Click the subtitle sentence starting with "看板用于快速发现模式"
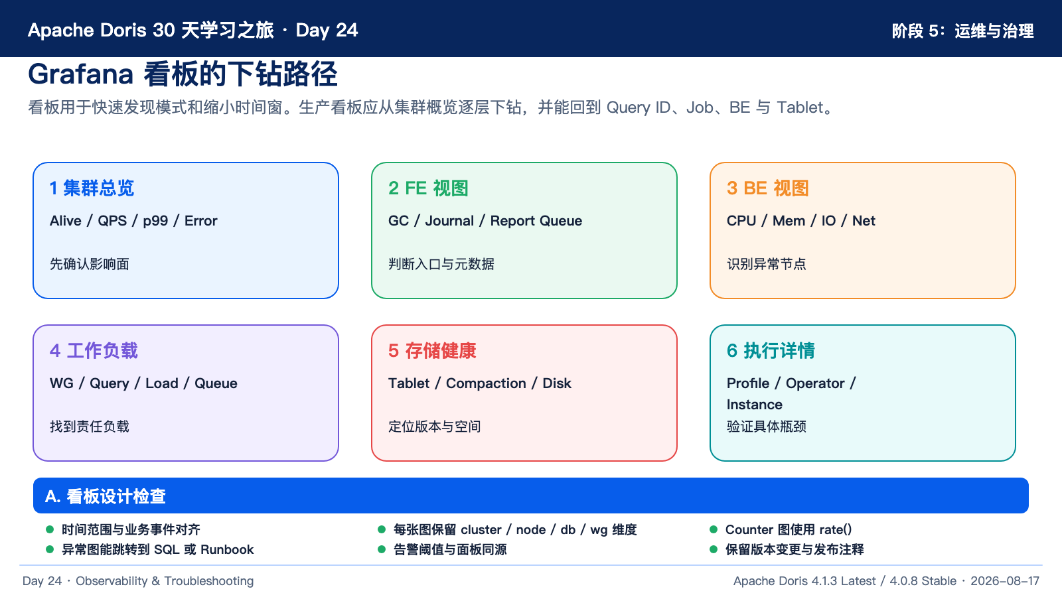 431,107
